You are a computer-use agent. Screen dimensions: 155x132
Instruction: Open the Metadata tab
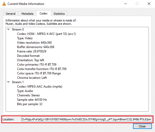[27, 14]
